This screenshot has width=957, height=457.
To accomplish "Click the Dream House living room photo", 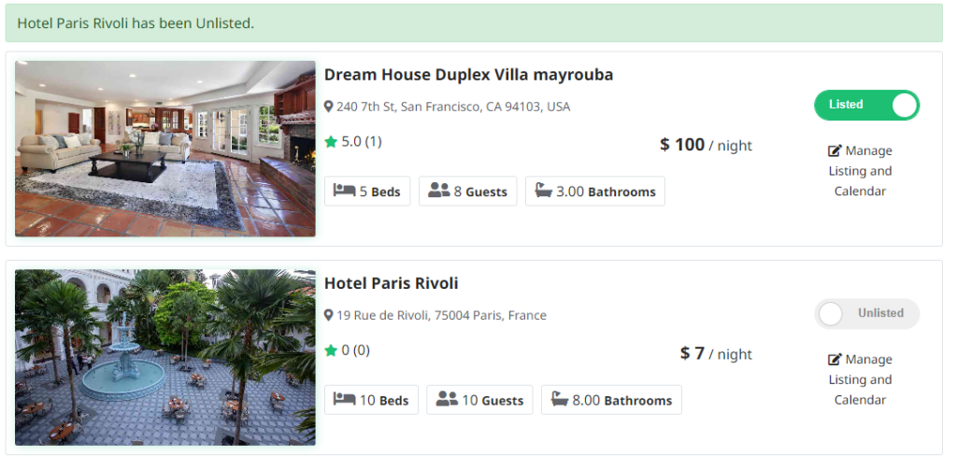I will click(x=165, y=149).
